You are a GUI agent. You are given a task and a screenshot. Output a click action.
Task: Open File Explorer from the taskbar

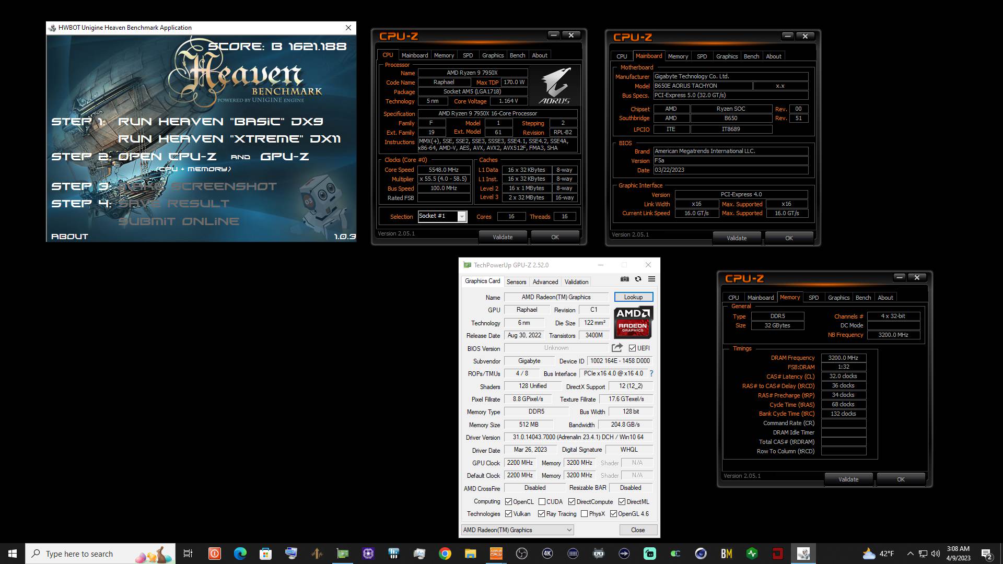pos(471,554)
